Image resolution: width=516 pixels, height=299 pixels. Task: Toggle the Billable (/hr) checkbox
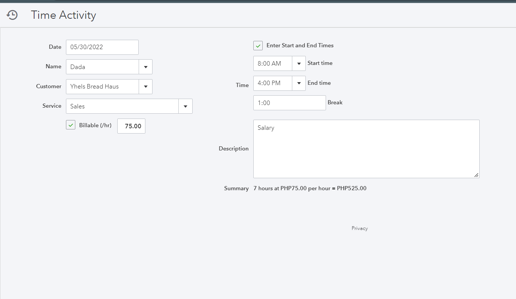click(x=70, y=125)
